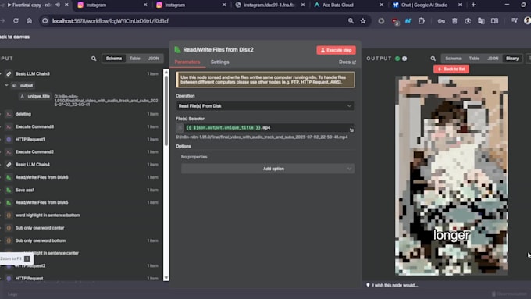Click the Execute step button
Screen dimensions: 531x299
tap(336, 50)
